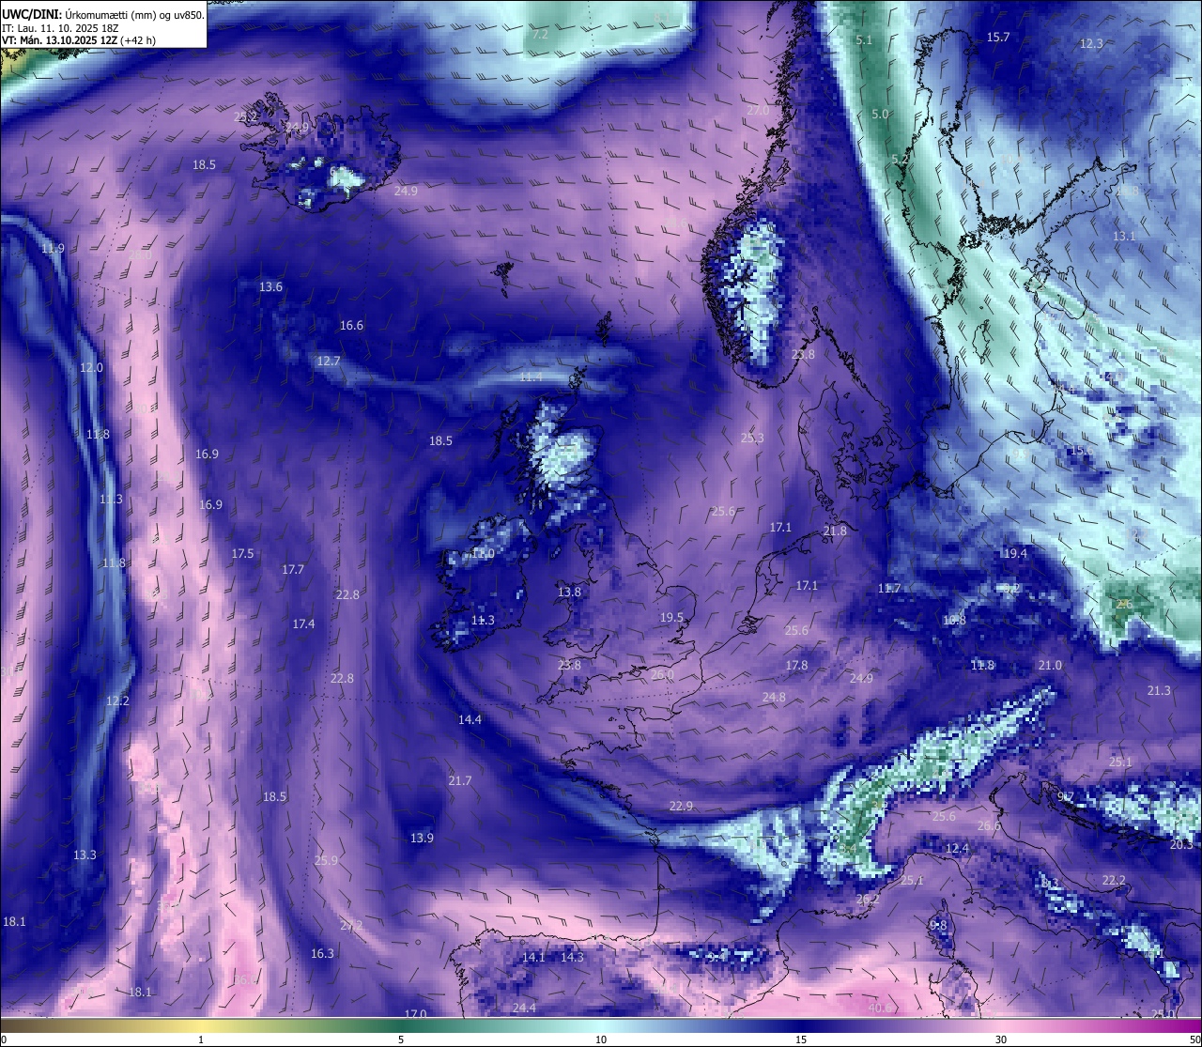
Task: Click the map value 25.9
Action: tap(326, 861)
